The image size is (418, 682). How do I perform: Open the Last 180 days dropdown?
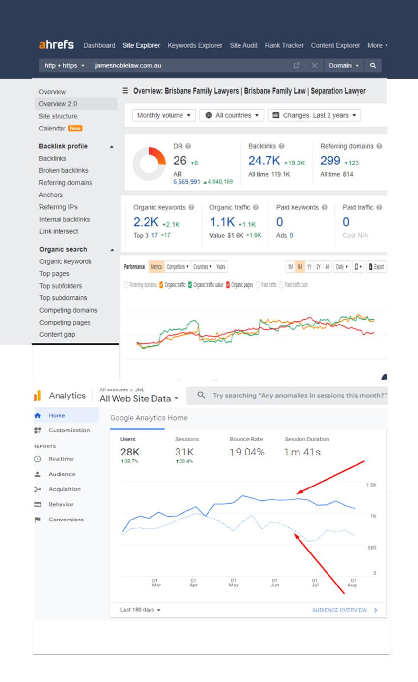[x=141, y=610]
